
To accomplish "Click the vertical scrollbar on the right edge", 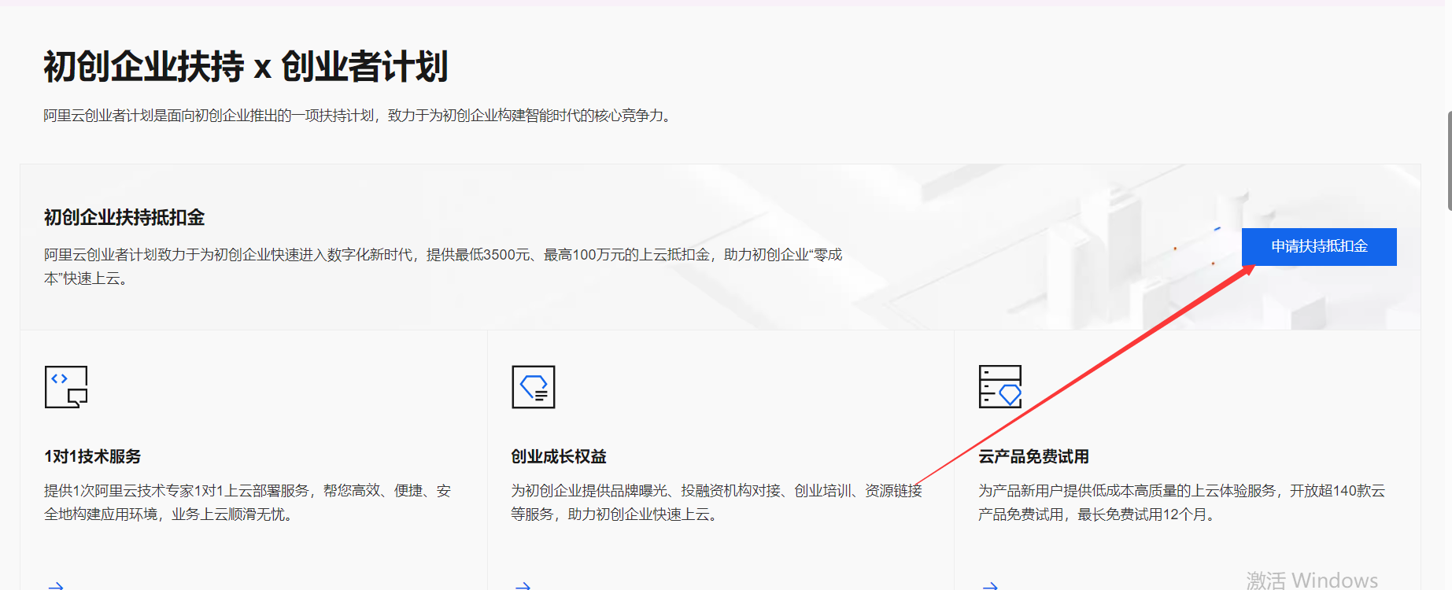I will click(1449, 160).
